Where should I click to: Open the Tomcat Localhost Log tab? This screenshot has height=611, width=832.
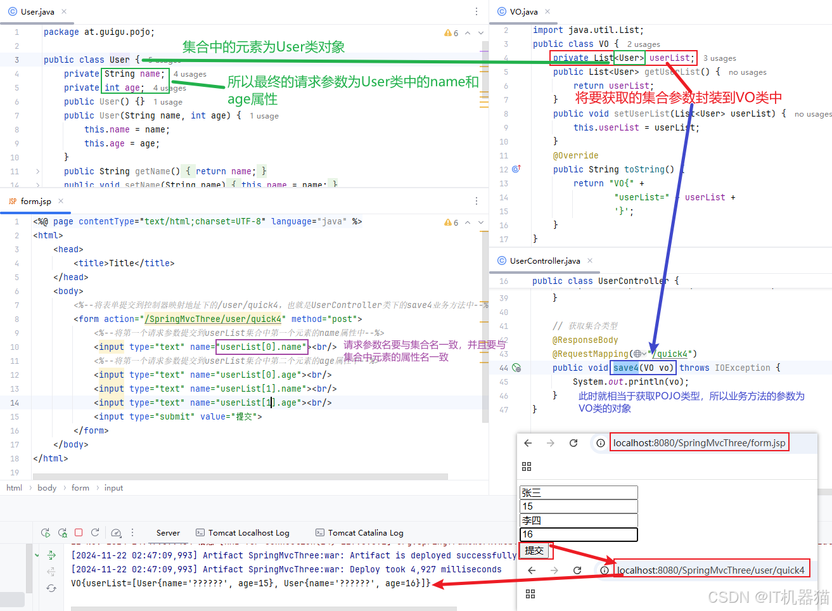[x=243, y=533]
